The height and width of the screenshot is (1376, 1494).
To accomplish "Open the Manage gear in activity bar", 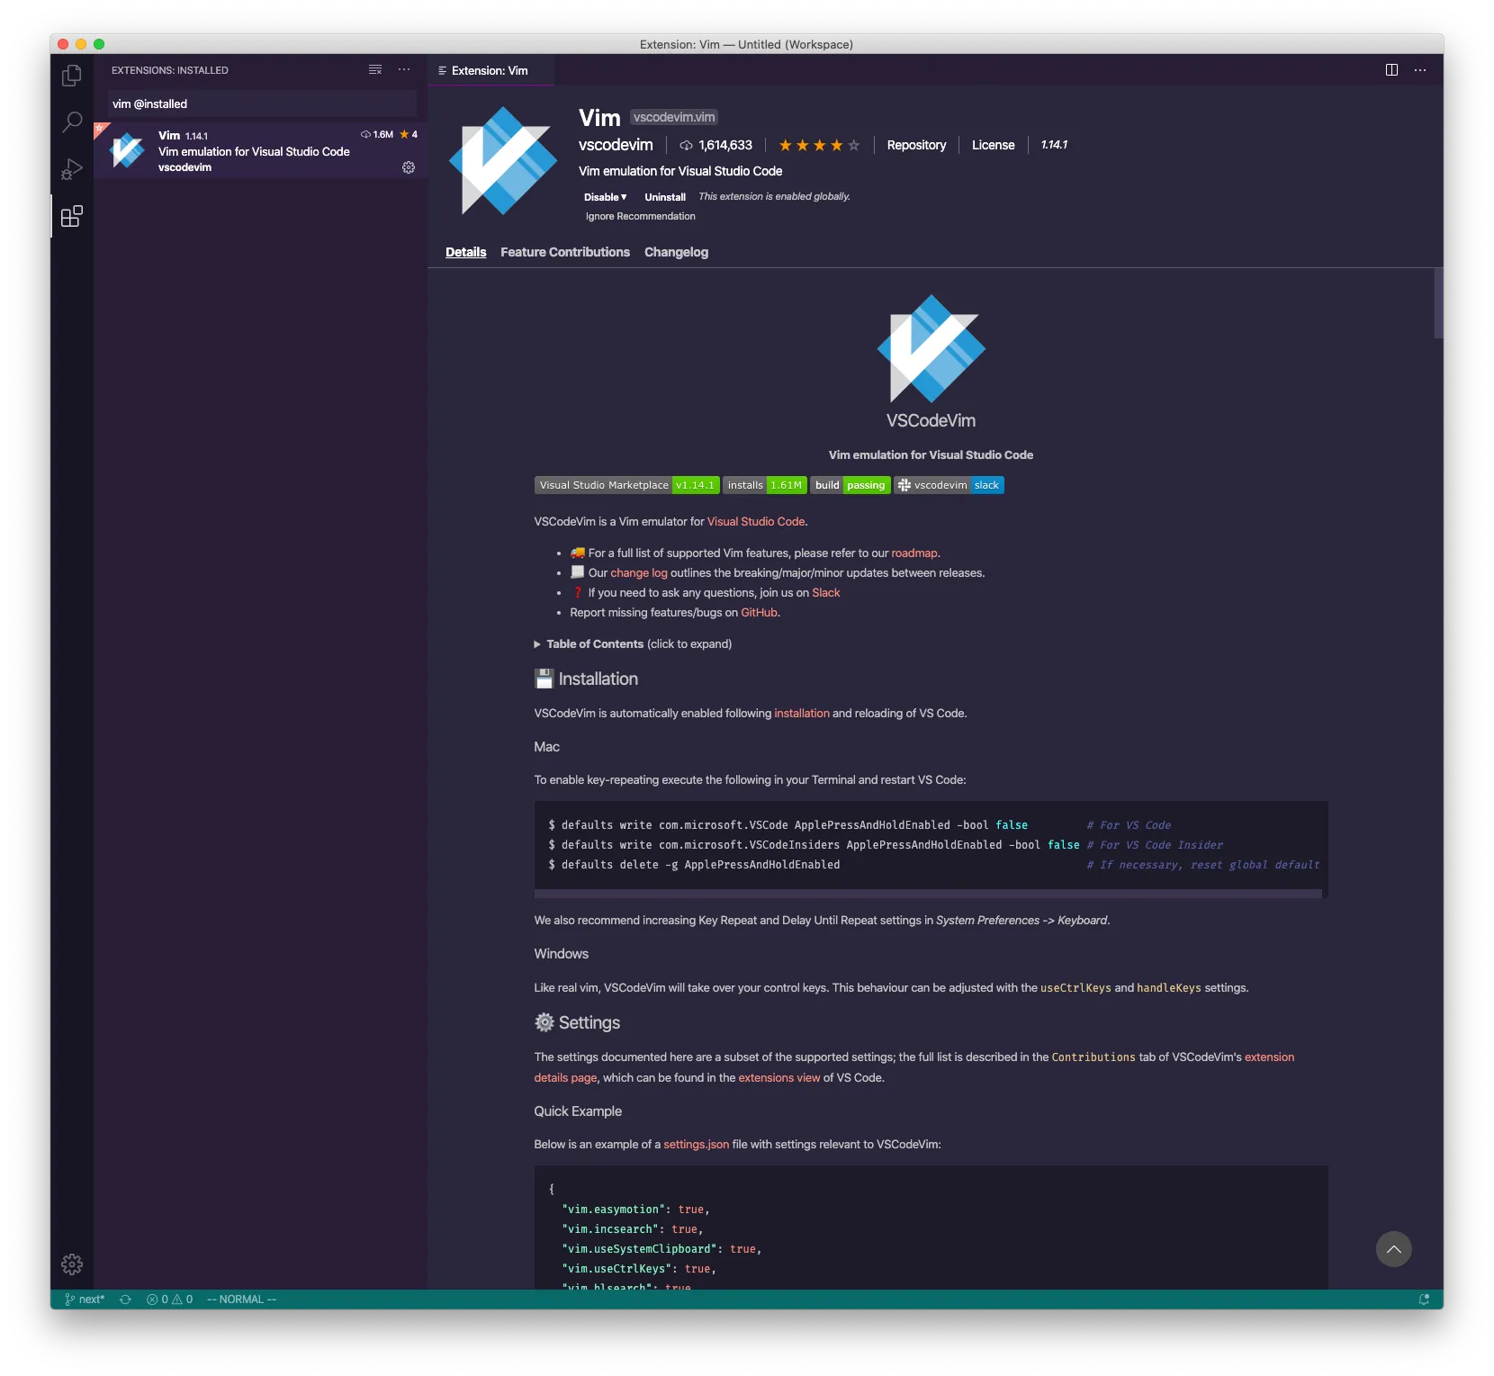I will pos(72,1264).
